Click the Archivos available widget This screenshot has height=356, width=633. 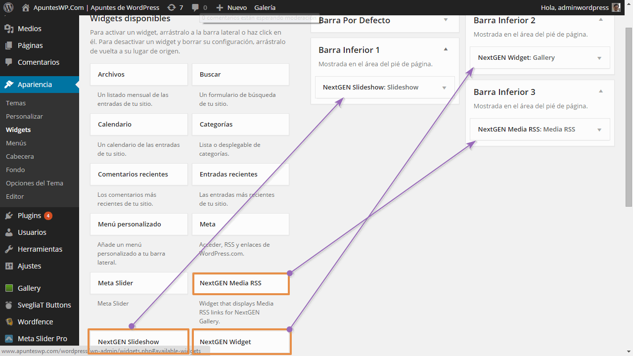click(x=139, y=74)
